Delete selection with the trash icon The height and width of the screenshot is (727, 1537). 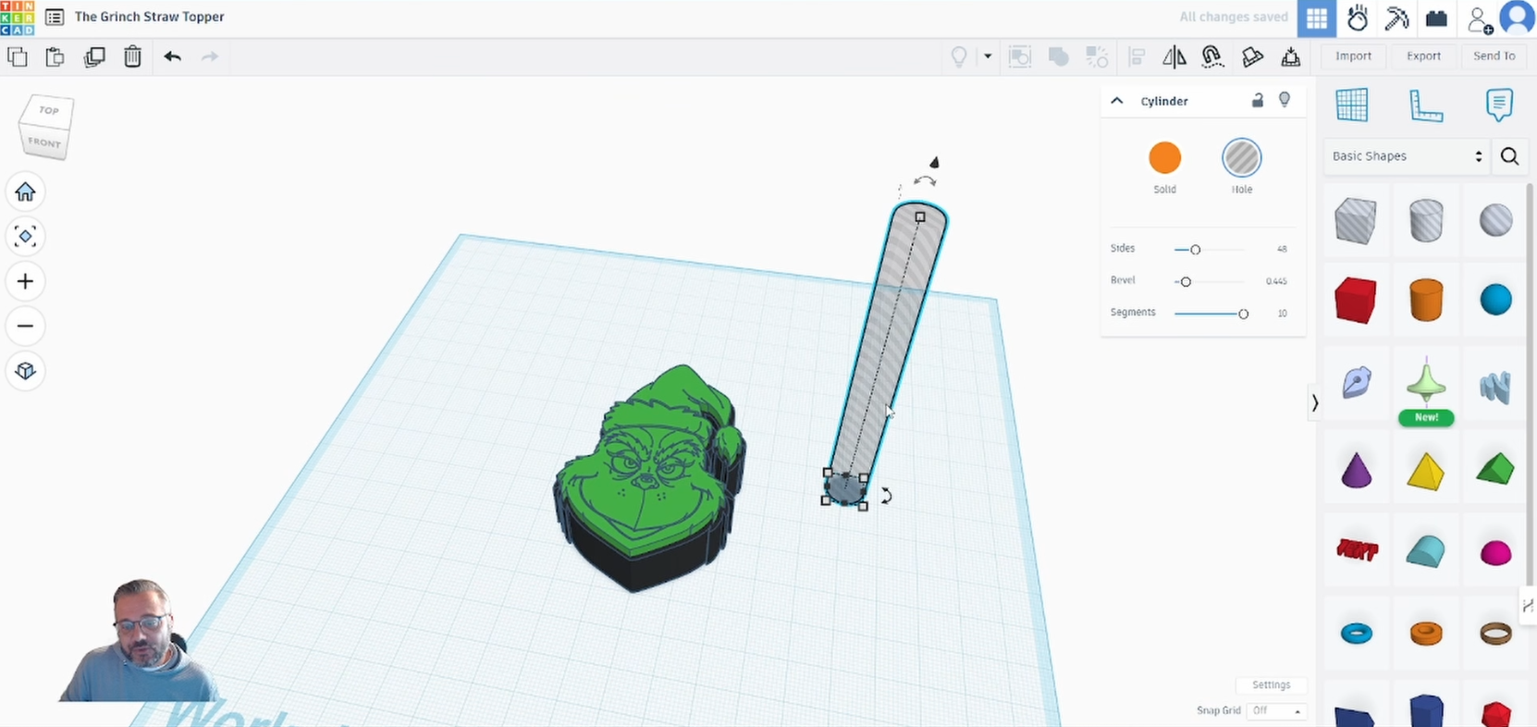point(132,56)
